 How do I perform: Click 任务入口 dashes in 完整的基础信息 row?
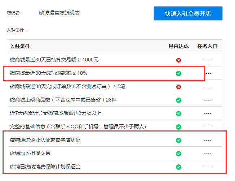[x=207, y=127]
